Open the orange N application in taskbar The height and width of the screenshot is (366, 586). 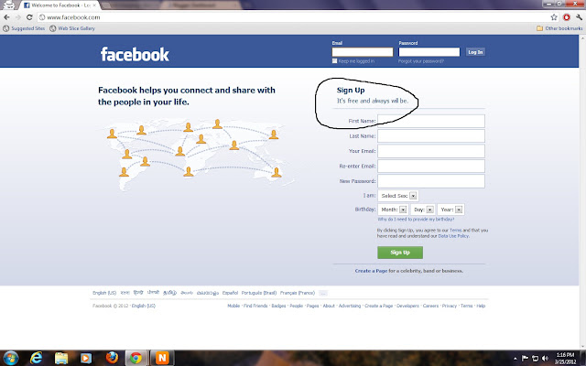(162, 359)
